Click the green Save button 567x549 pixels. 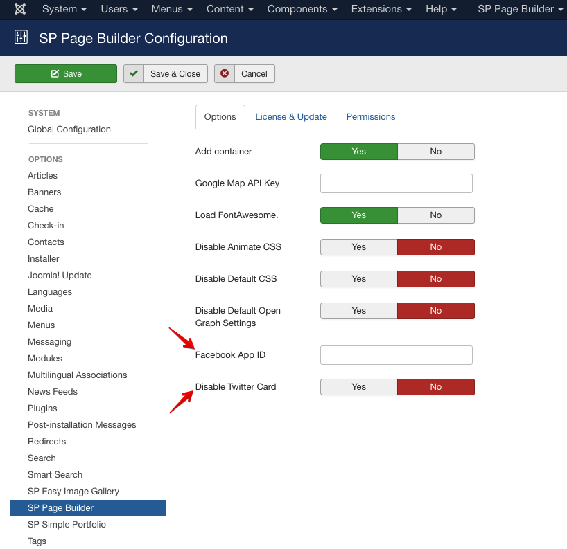click(66, 73)
